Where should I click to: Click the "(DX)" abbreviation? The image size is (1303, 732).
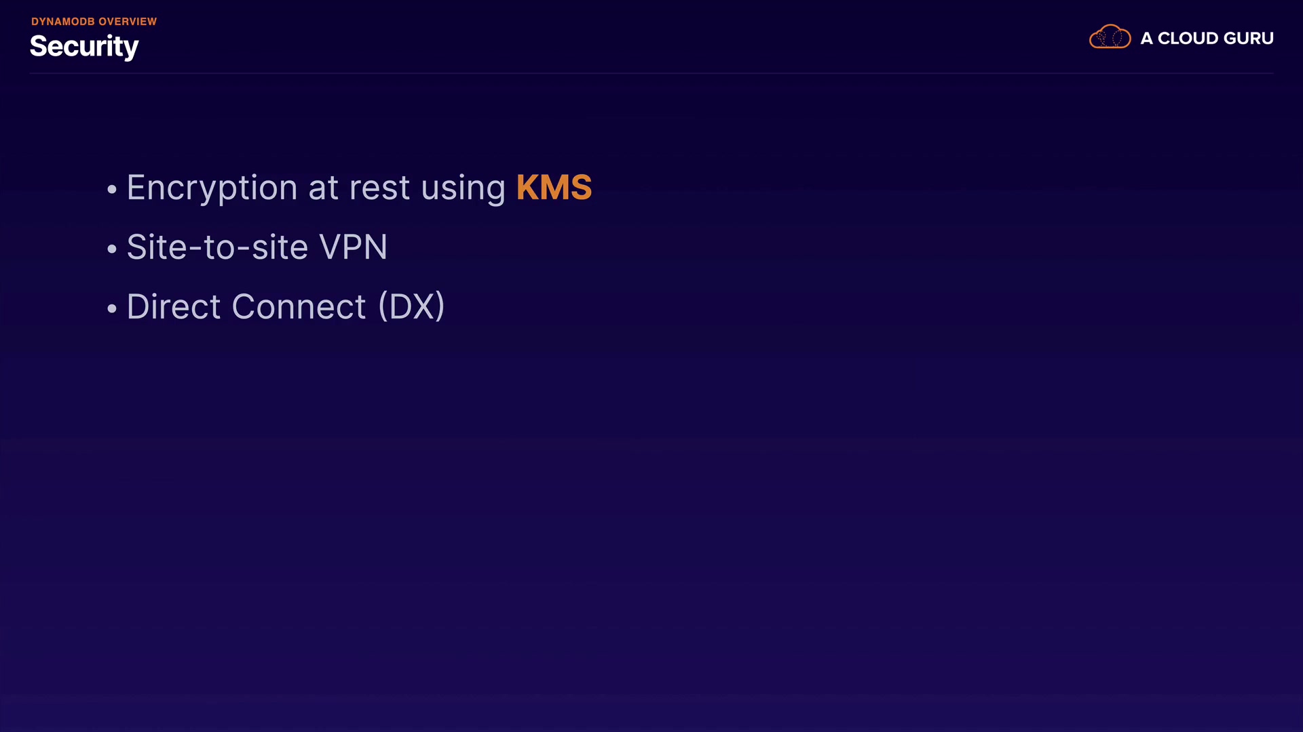pos(411,307)
